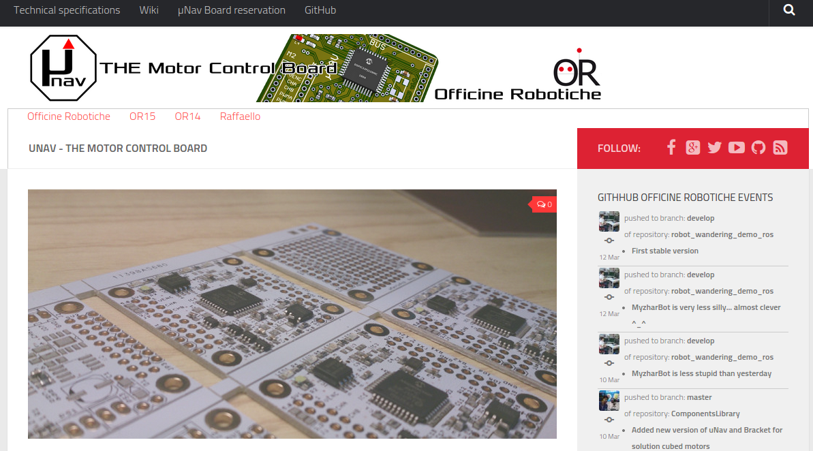Open the Wiki menu item

(149, 10)
